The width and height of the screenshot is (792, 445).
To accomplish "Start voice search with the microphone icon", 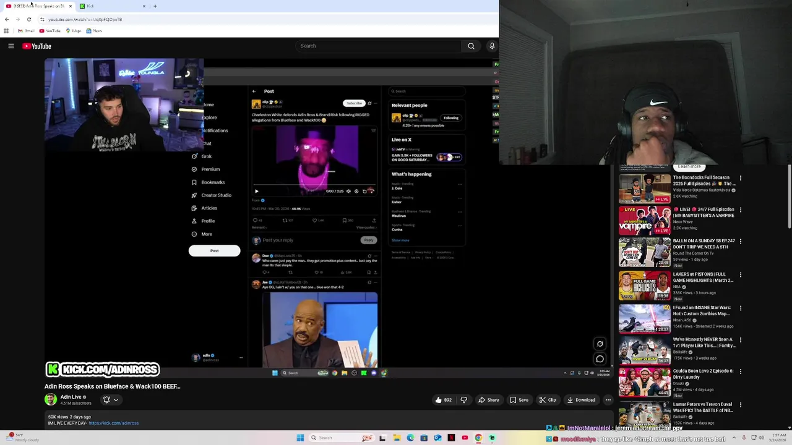I will click(492, 46).
